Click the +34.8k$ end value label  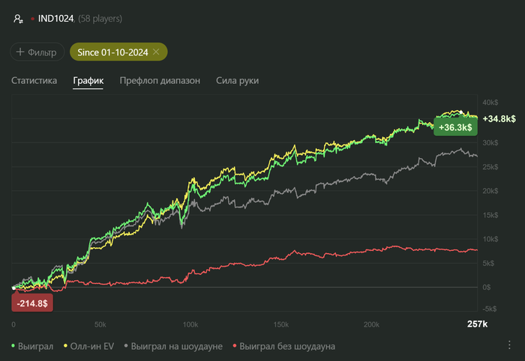click(x=499, y=119)
